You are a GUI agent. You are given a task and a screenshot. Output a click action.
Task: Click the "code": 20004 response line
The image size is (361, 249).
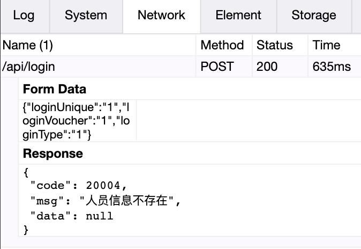pyautogui.click(x=79, y=186)
